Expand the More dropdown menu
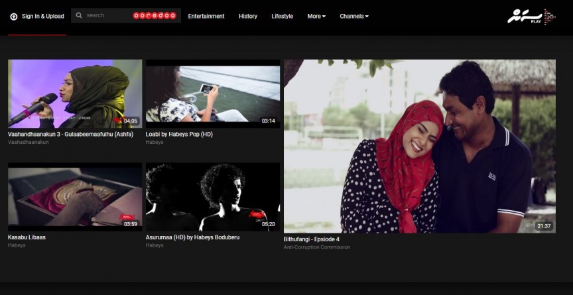Image resolution: width=573 pixels, height=295 pixels. tap(316, 16)
